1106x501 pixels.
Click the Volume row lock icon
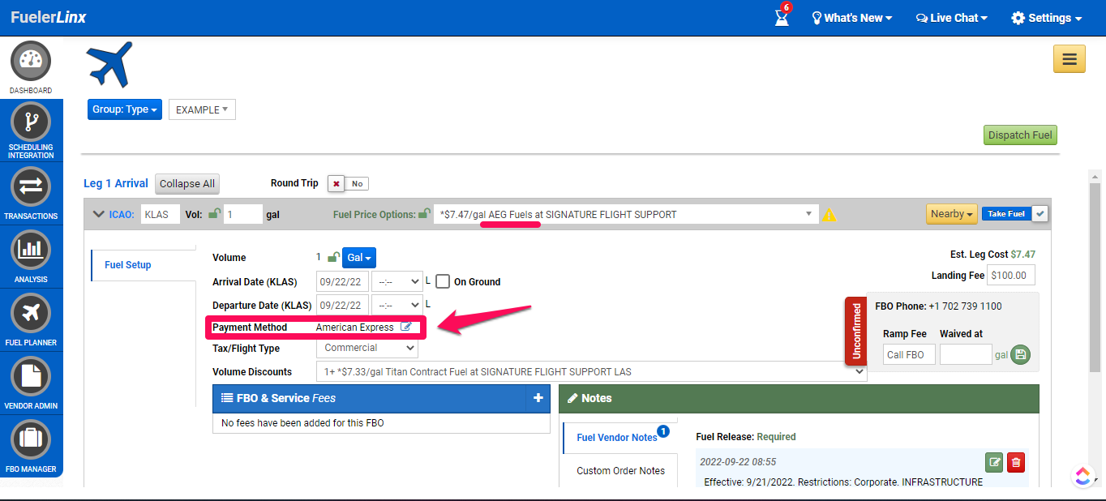point(332,257)
